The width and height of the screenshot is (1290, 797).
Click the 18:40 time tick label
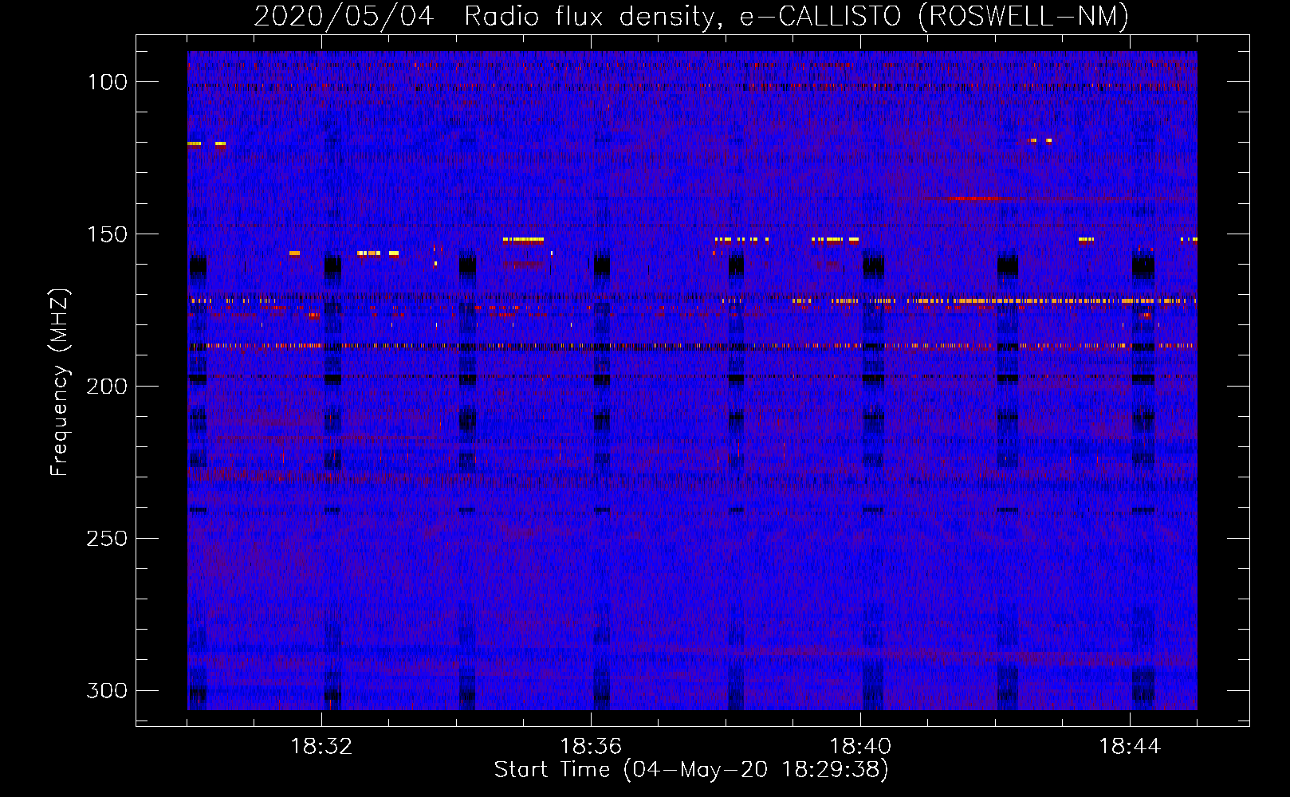pos(860,747)
